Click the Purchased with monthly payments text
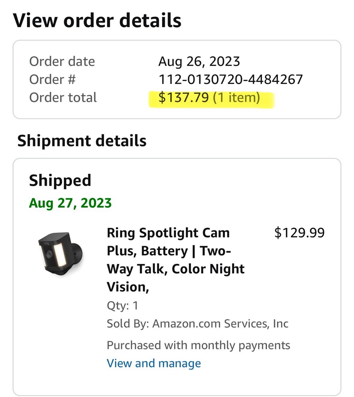 (x=198, y=345)
